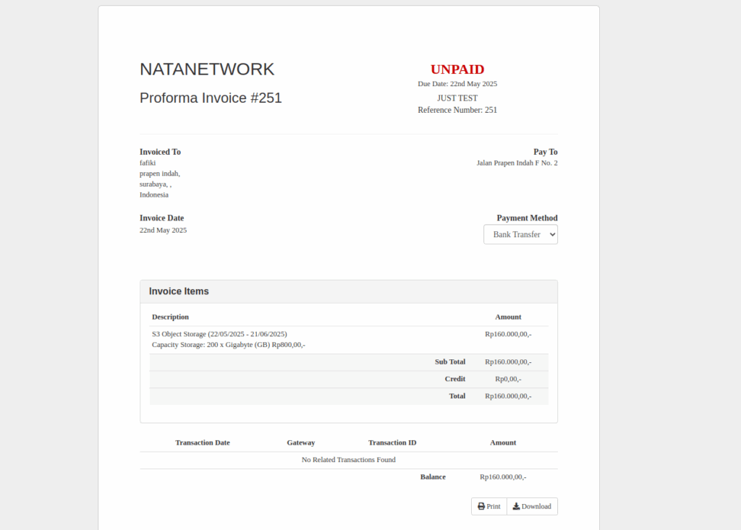The image size is (741, 530).
Task: Click the 'Invoice Date' heading
Action: 161,218
